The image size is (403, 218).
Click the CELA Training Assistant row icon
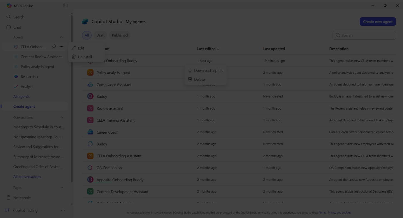click(90, 120)
